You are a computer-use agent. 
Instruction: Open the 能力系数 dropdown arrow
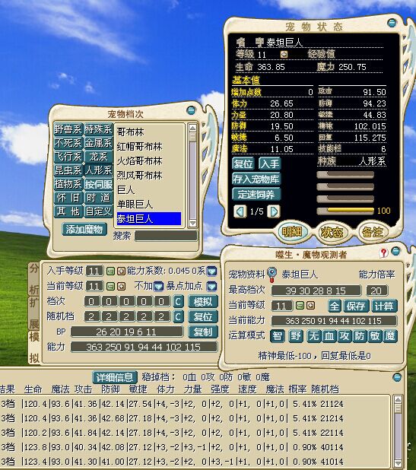(212, 272)
